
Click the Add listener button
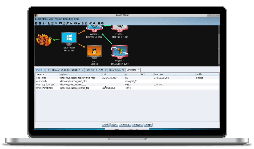[105, 125]
